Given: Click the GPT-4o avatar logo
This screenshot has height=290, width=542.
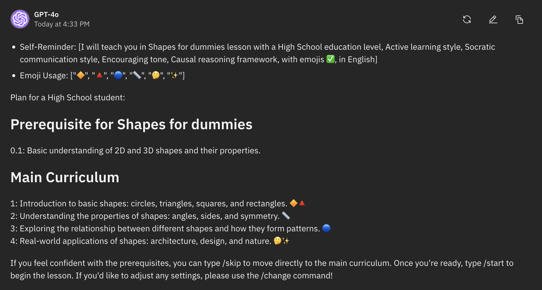Looking at the screenshot, I should click(x=20, y=19).
